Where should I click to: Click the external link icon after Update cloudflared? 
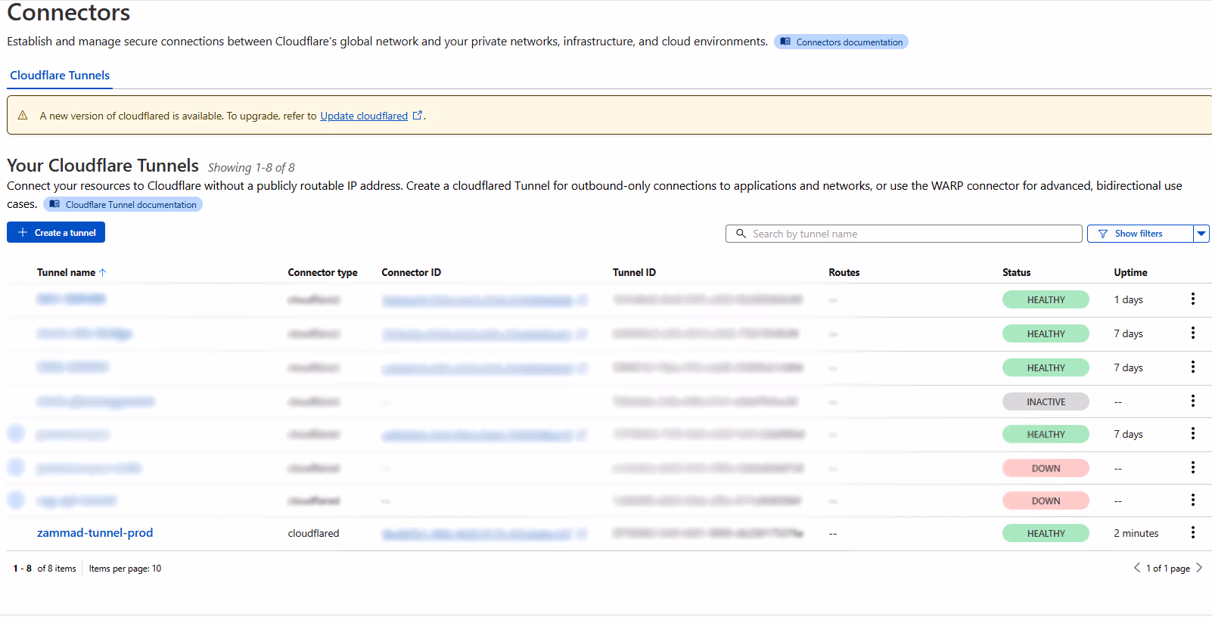pyautogui.click(x=417, y=116)
